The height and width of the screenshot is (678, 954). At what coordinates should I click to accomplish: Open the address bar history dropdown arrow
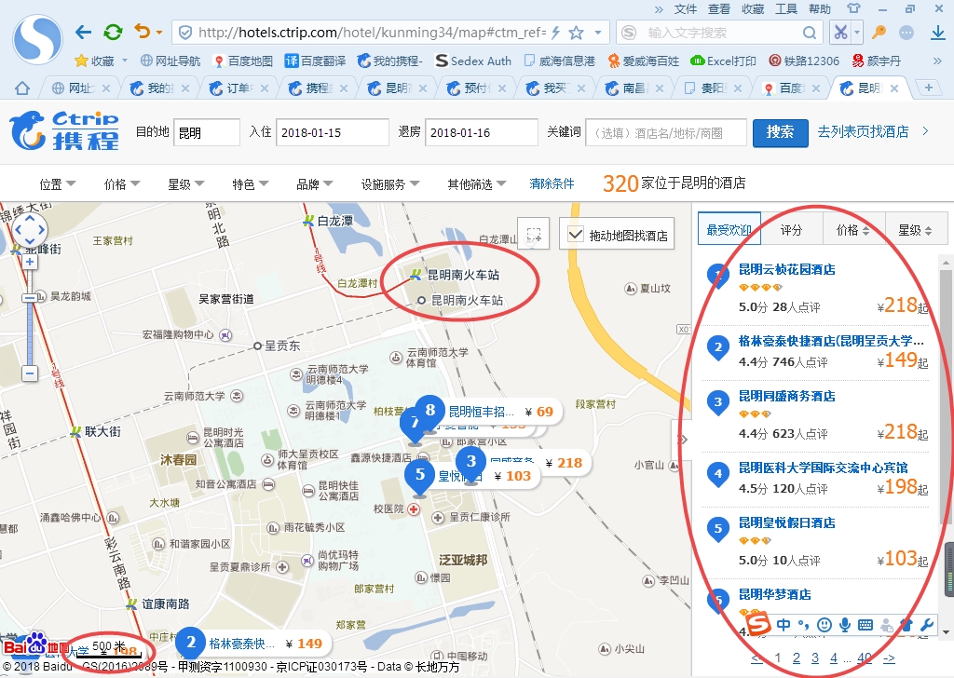tap(598, 33)
